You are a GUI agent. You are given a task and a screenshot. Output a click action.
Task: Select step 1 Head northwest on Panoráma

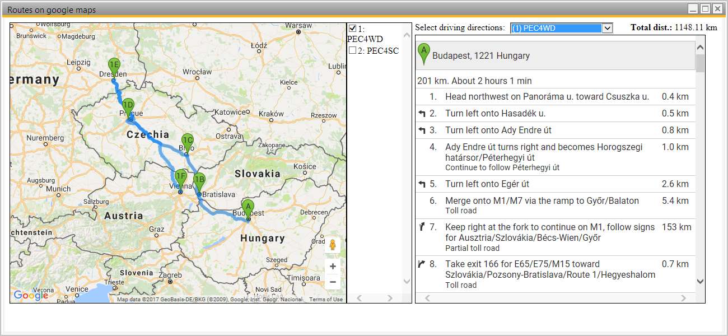click(547, 97)
